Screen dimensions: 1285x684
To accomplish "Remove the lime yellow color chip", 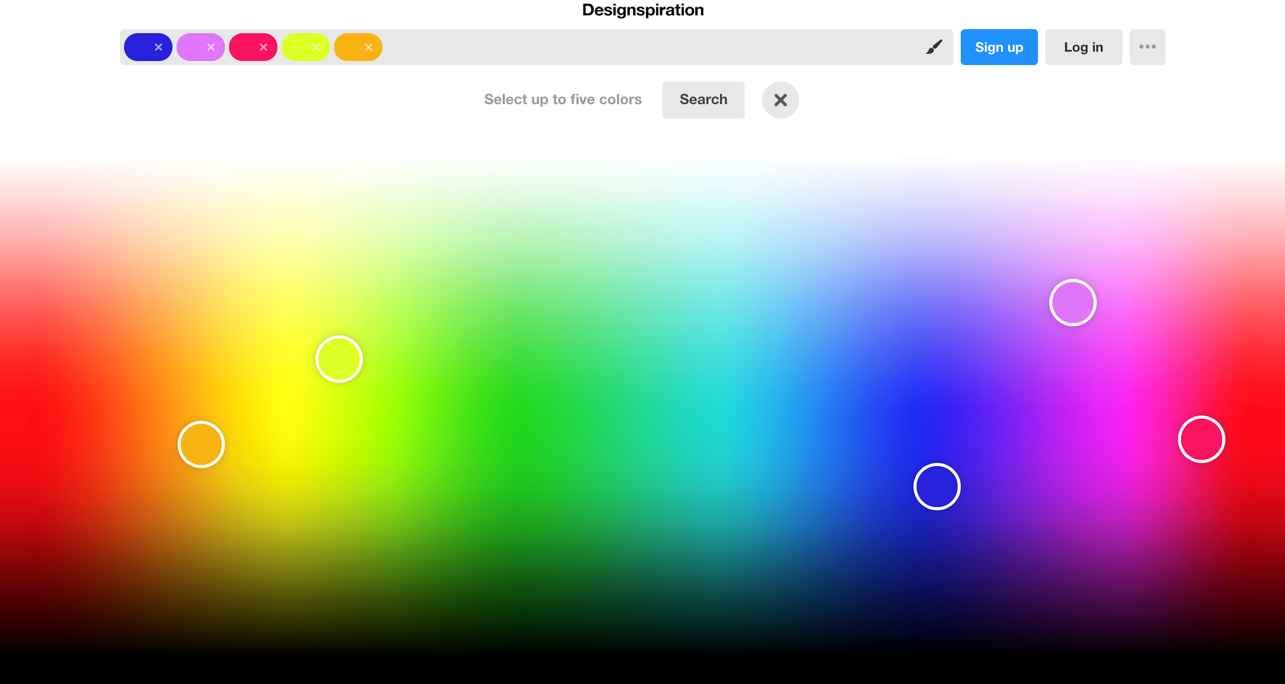I will (x=316, y=47).
